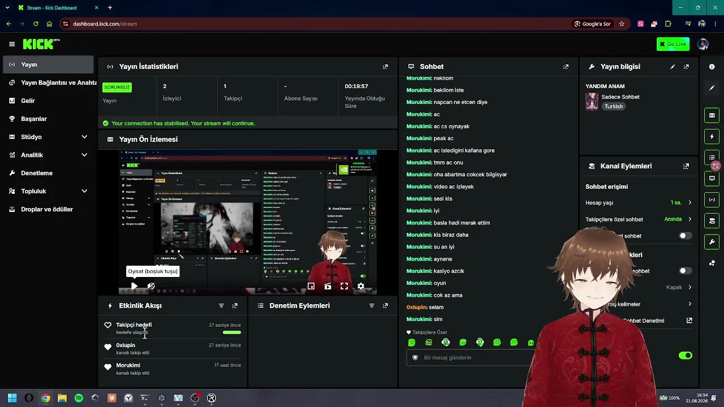Reload the page
This screenshot has width=724, height=407.
36,24
